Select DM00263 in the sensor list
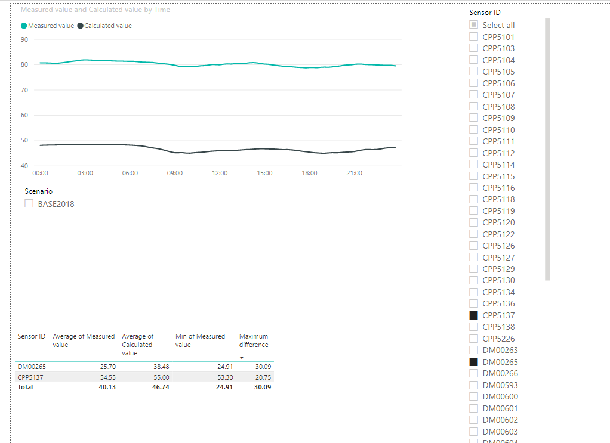The width and height of the screenshot is (610, 443). pos(473,350)
